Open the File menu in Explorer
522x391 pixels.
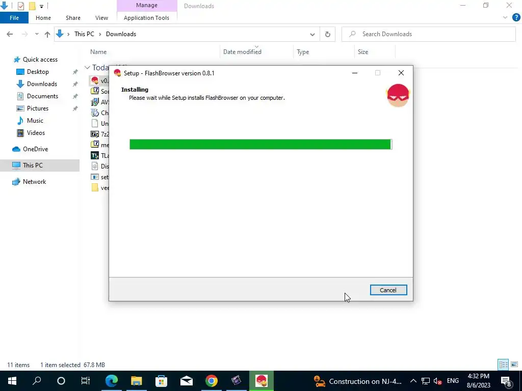point(14,18)
